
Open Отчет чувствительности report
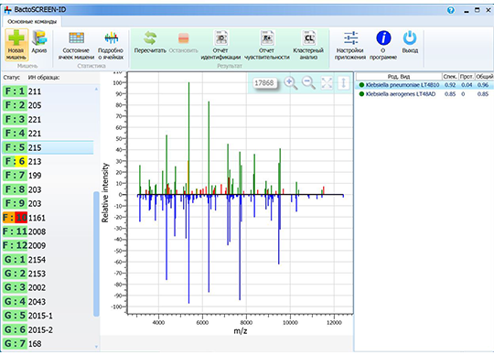coord(267,45)
